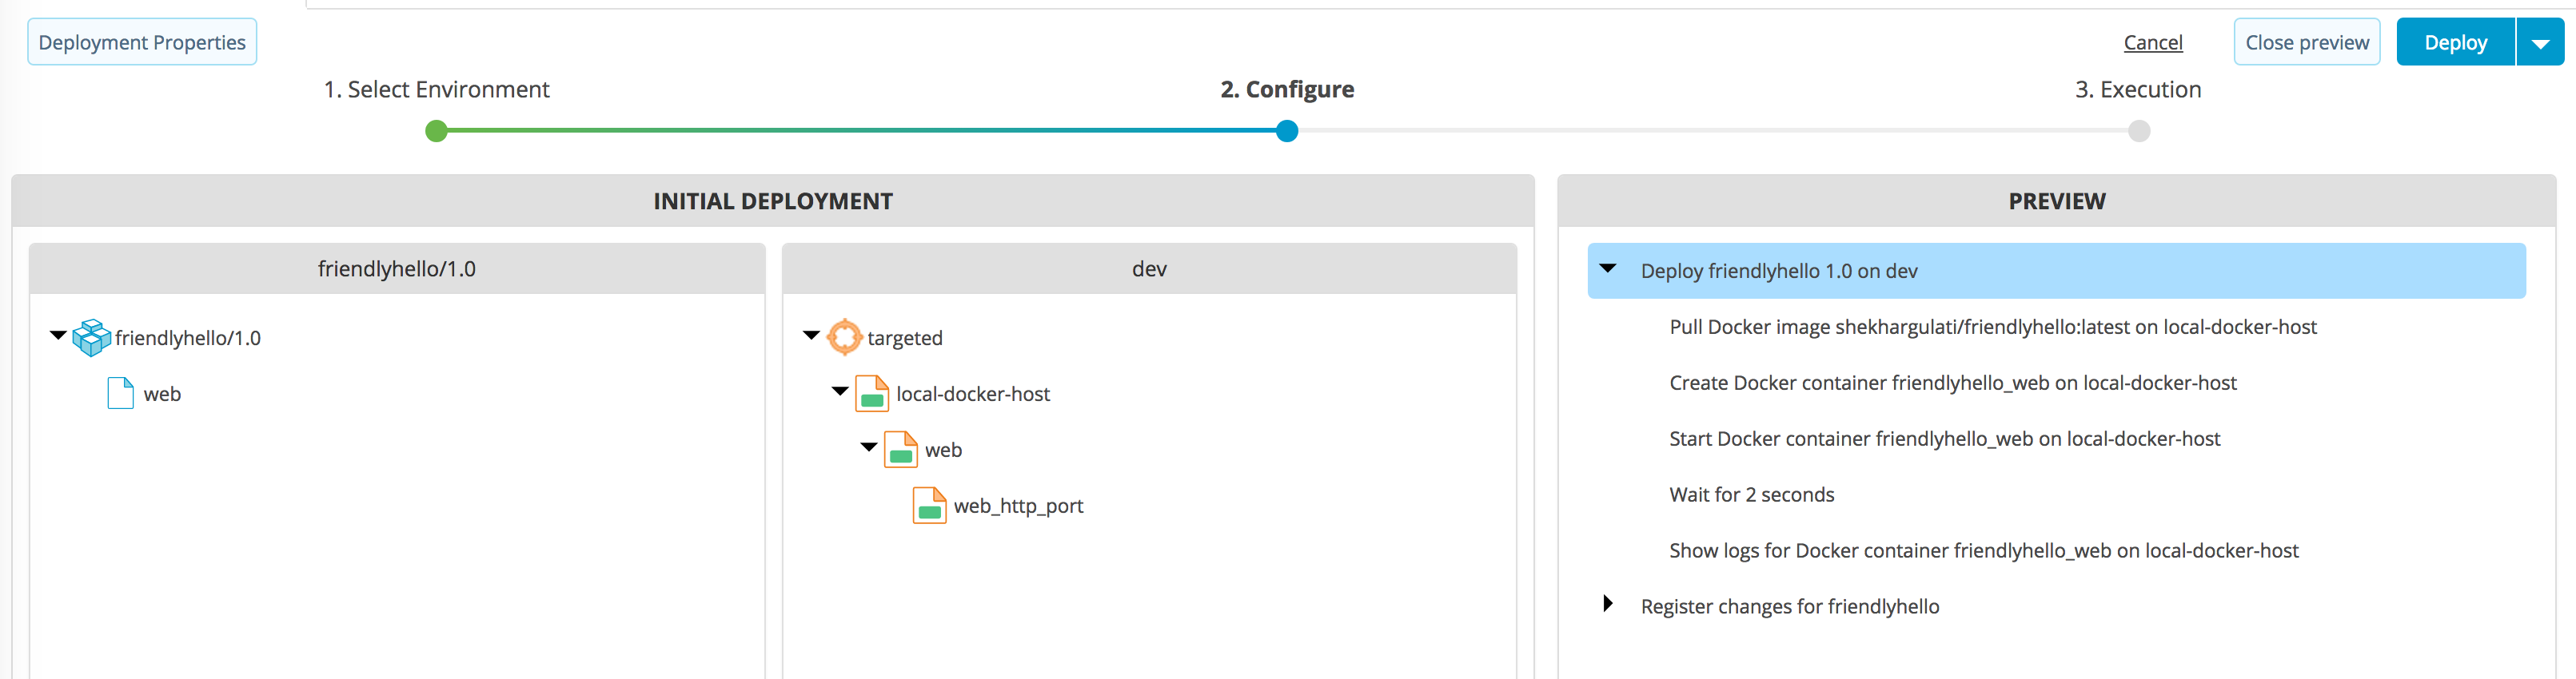Collapse the deployed web node

[x=869, y=447]
